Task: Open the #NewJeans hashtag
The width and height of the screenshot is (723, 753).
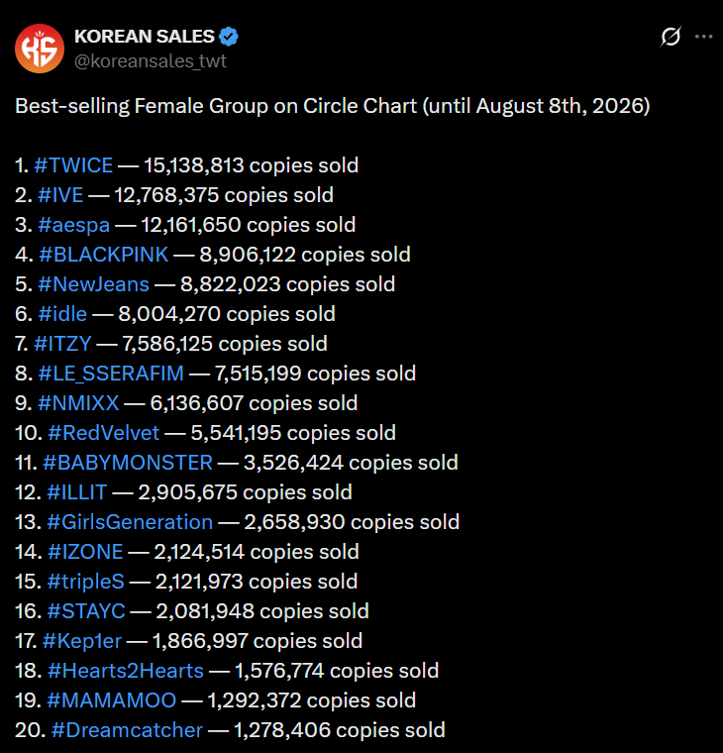Action: coord(94,284)
